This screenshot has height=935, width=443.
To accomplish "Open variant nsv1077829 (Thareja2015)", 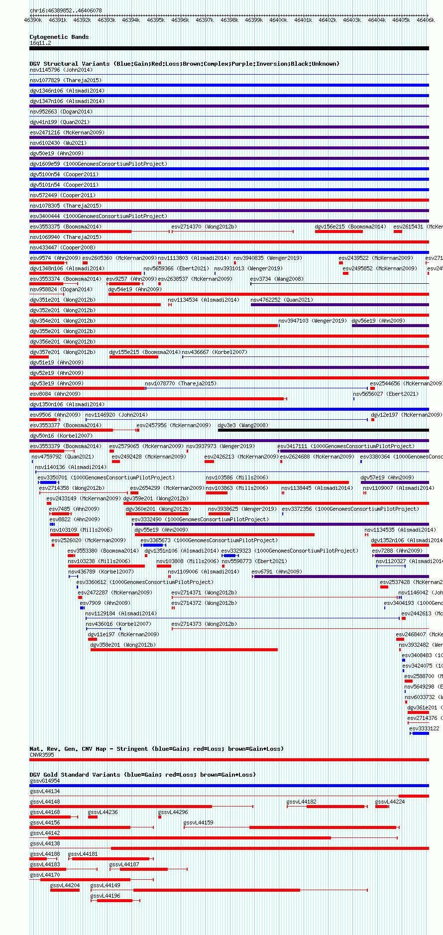I will [x=66, y=80].
